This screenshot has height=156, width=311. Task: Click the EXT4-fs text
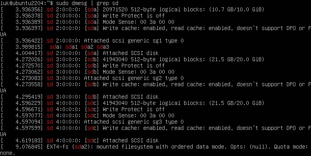[58, 147]
